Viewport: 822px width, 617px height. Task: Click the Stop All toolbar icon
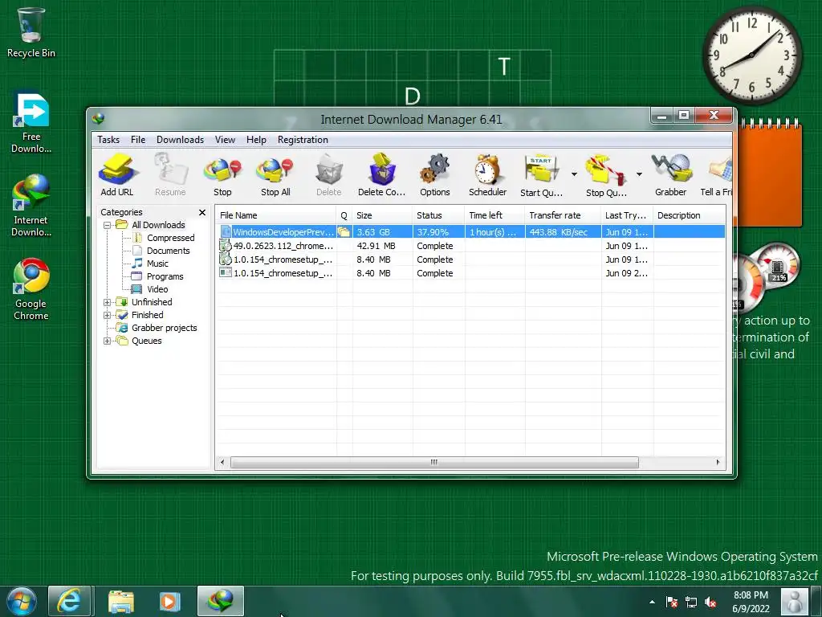tap(275, 175)
